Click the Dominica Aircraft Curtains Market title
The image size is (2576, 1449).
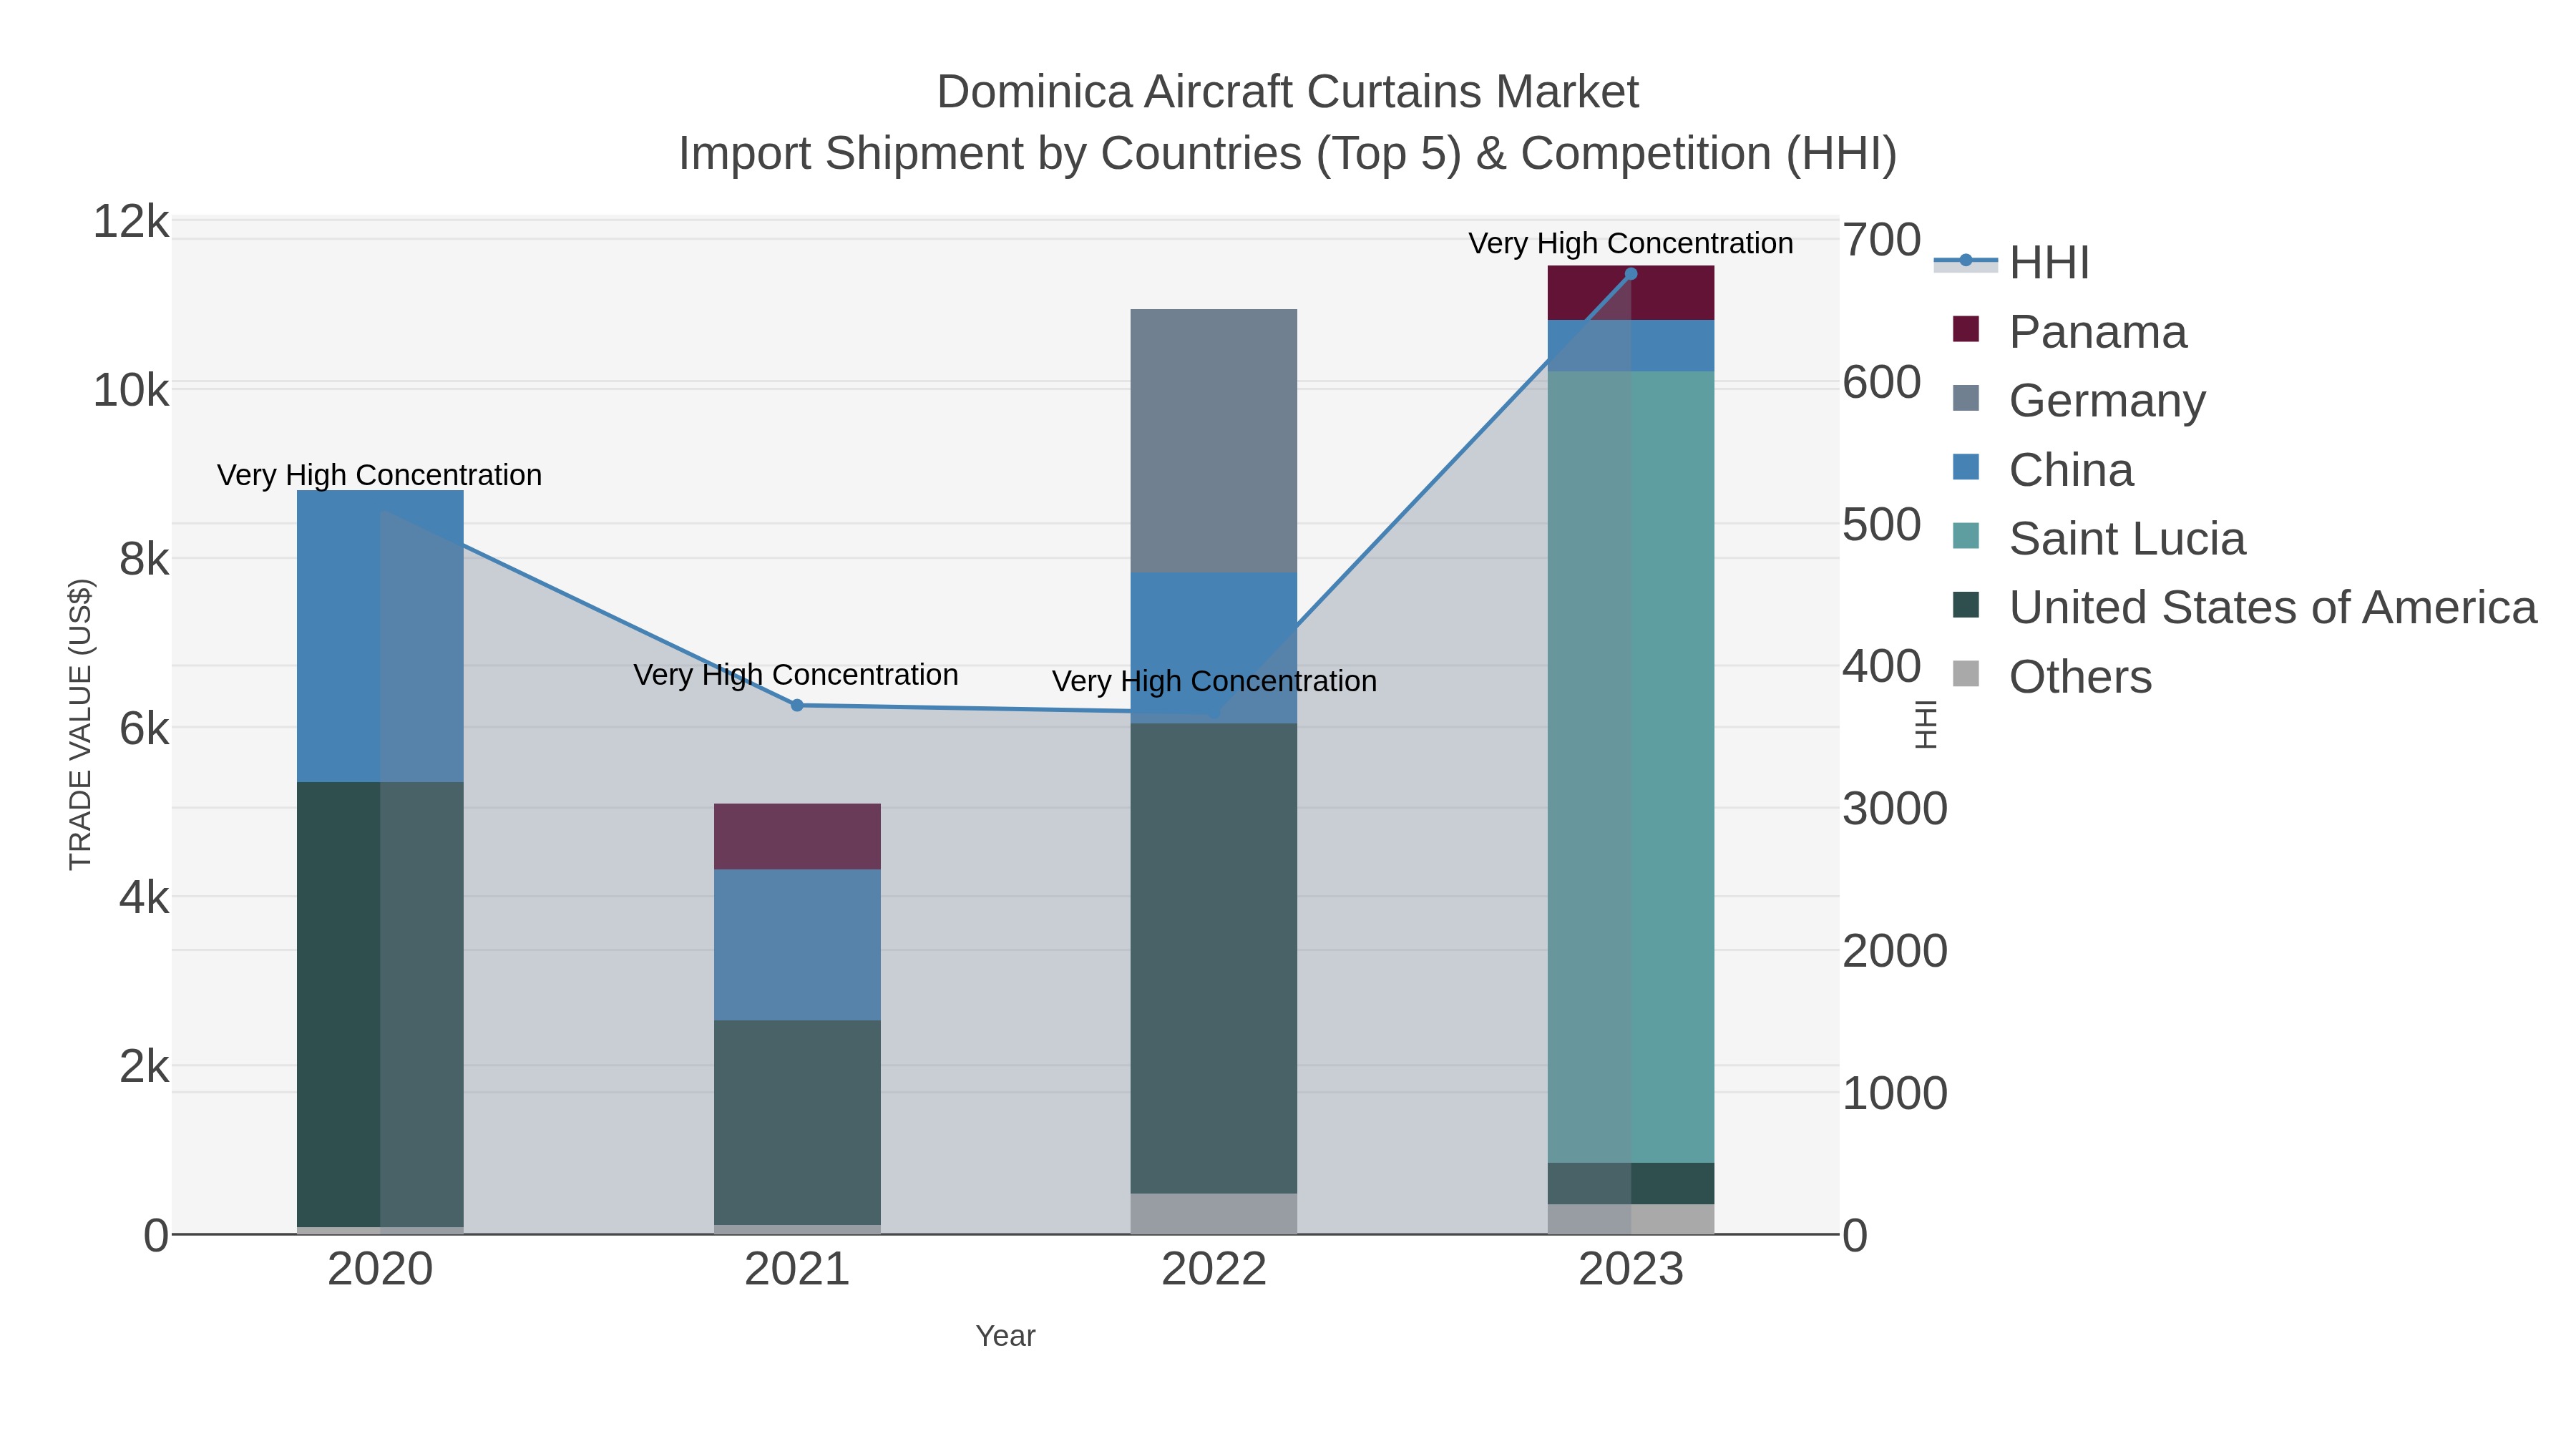(x=1287, y=92)
